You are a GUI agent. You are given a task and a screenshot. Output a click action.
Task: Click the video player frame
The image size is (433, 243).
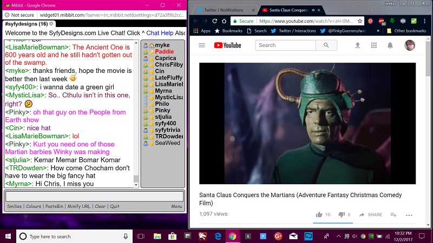click(307, 124)
